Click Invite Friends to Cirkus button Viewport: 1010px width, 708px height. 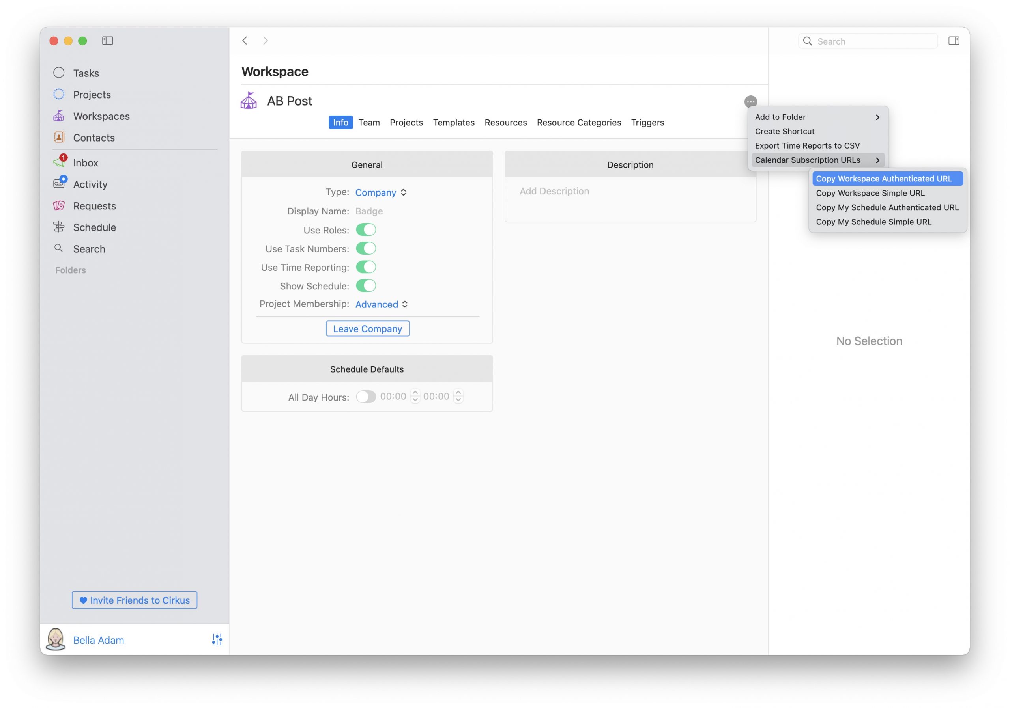pyautogui.click(x=135, y=600)
